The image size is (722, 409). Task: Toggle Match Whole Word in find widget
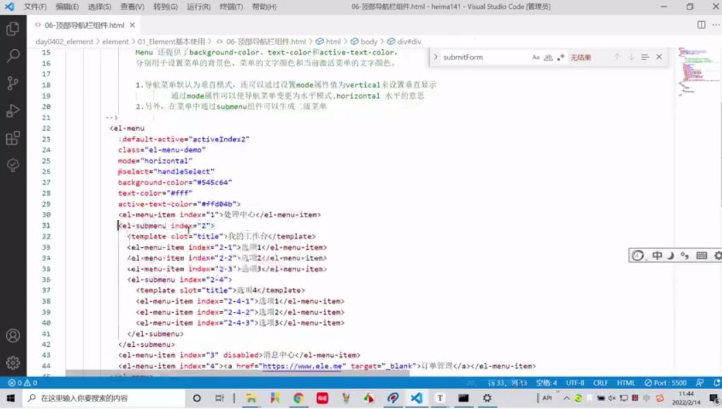548,57
